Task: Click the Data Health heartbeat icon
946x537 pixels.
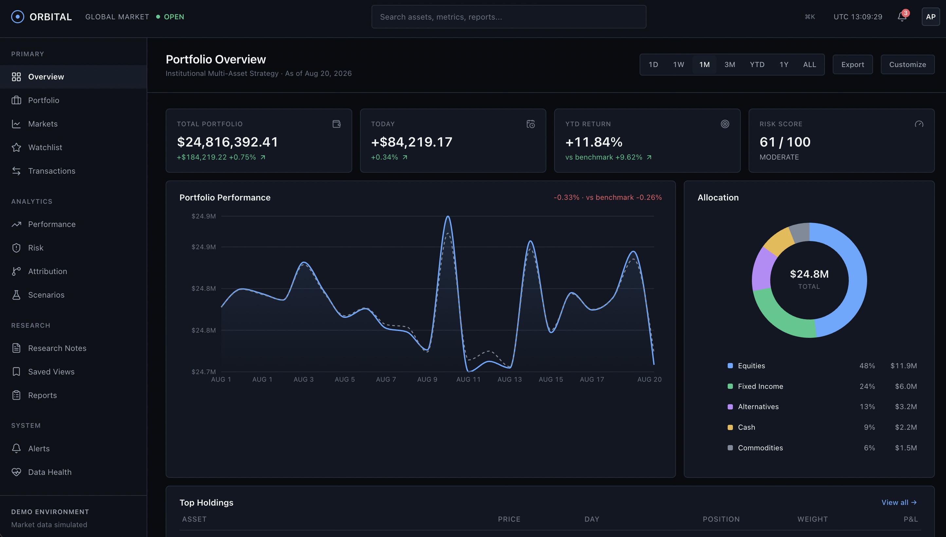Action: (16, 472)
